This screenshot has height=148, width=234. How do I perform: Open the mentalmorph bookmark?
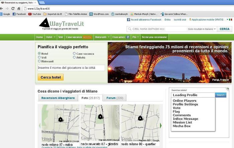coord(120,14)
